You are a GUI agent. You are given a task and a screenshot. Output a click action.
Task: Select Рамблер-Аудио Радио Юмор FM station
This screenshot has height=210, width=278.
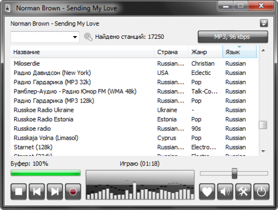(134, 92)
